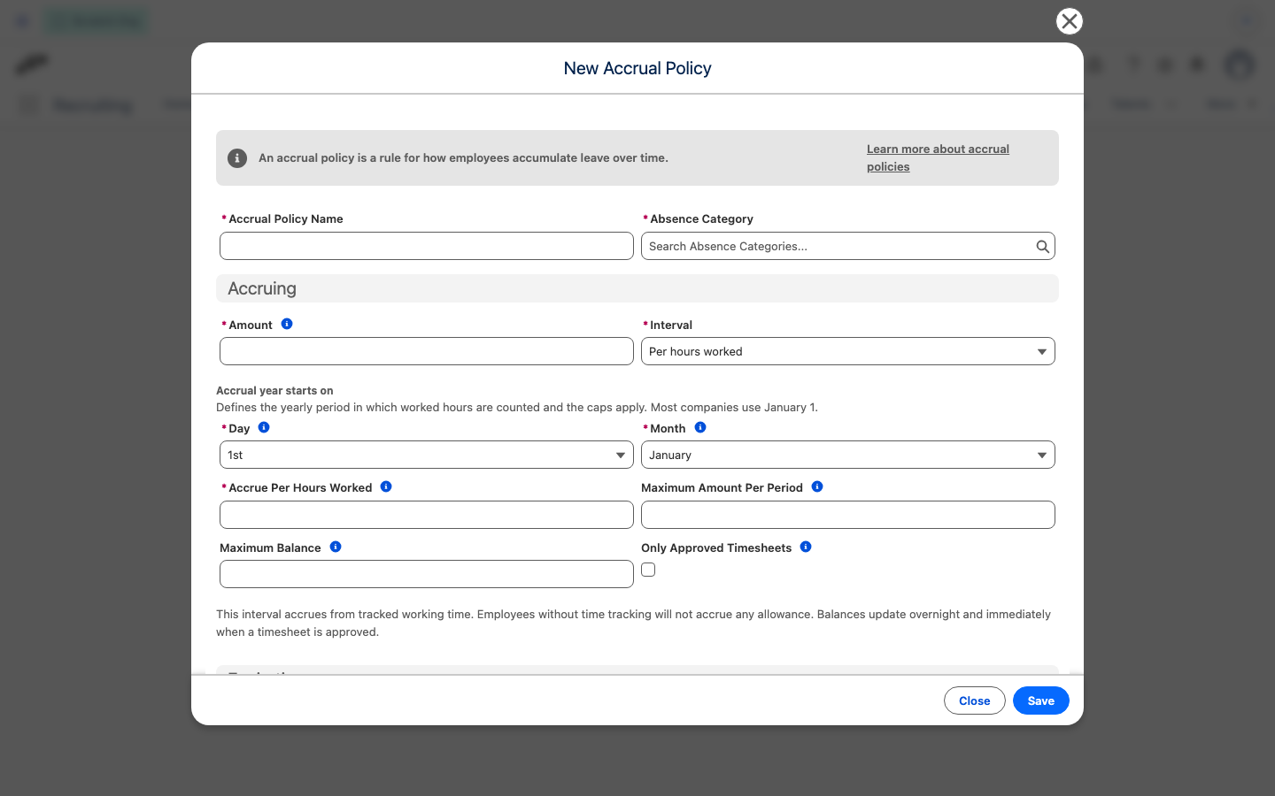Viewport: 1275px width, 796px height.
Task: Focus the Accrual Policy Name field
Action: (x=427, y=246)
